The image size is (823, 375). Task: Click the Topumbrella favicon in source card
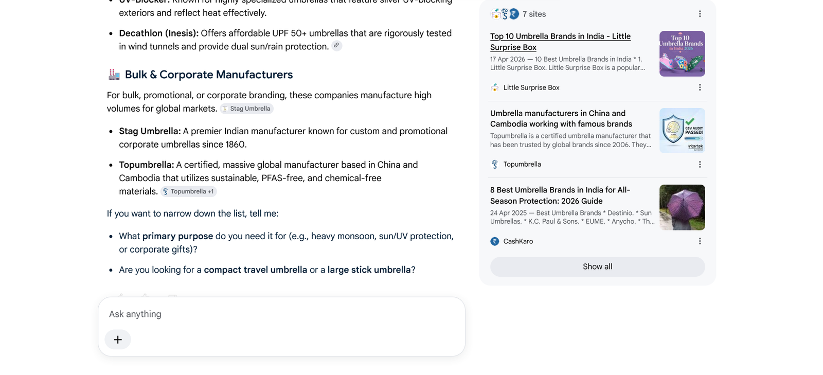(495, 164)
